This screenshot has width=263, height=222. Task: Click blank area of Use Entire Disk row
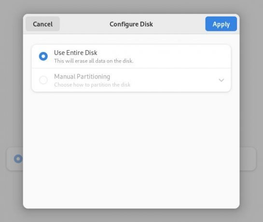(x=181, y=56)
